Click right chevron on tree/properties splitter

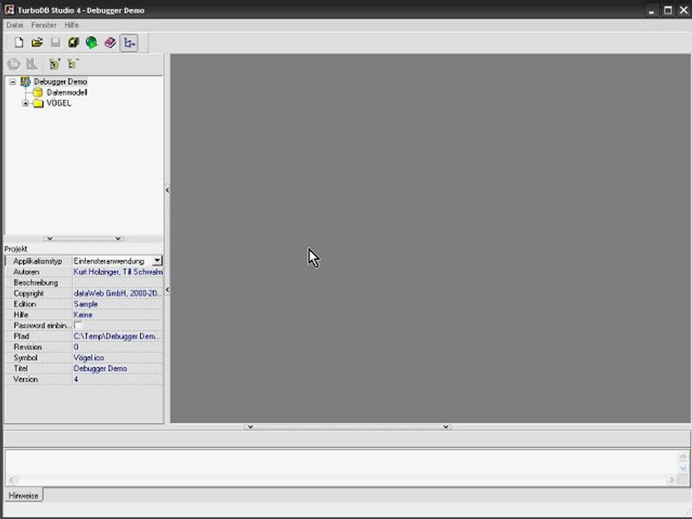pos(118,239)
